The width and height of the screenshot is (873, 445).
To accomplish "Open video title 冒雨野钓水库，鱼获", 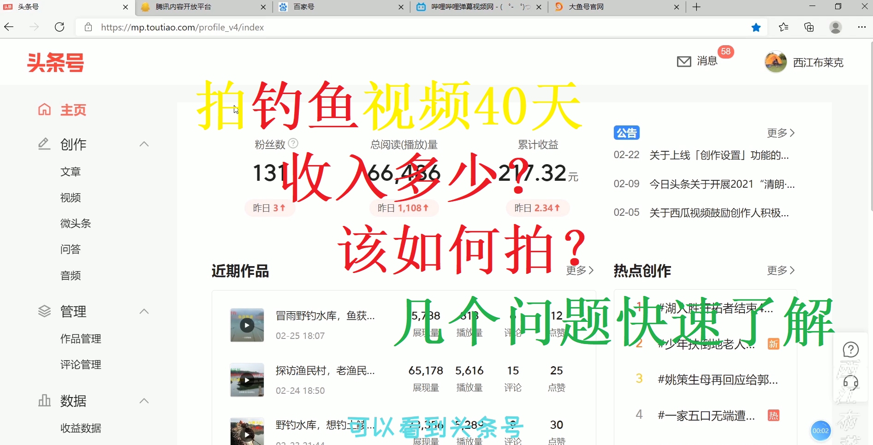I will (325, 315).
